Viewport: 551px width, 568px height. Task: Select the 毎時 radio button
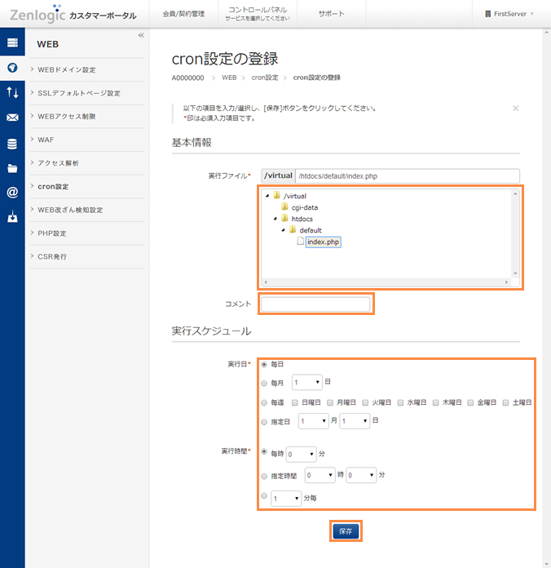pyautogui.click(x=264, y=452)
